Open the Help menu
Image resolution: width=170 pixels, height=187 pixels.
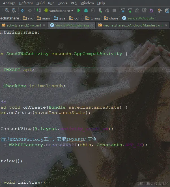click(x=101, y=3)
